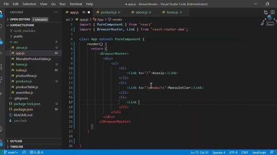Open the Selection menu
The image size is (277, 155).
pyautogui.click(x=29, y=4)
